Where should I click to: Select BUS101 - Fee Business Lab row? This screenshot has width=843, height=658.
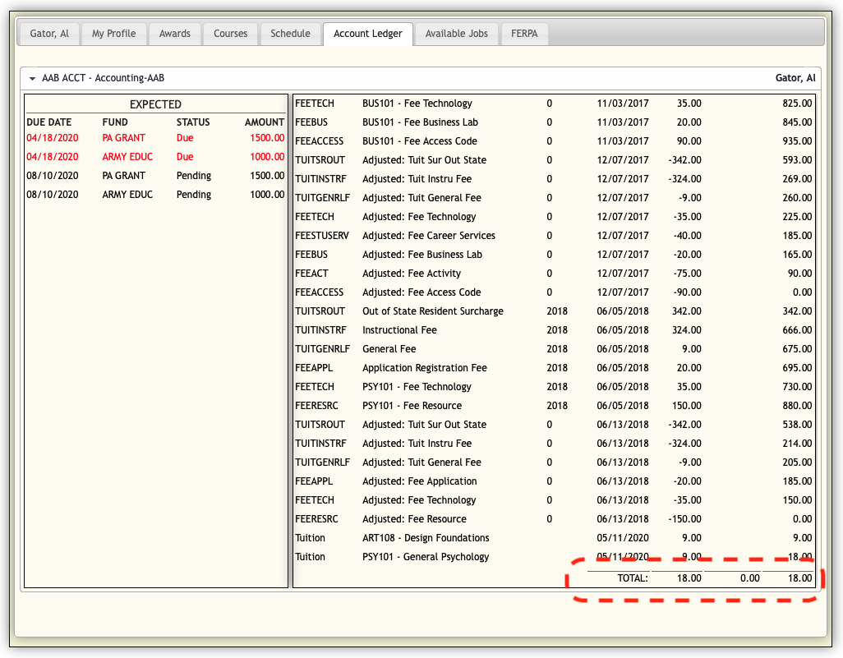tap(554, 122)
